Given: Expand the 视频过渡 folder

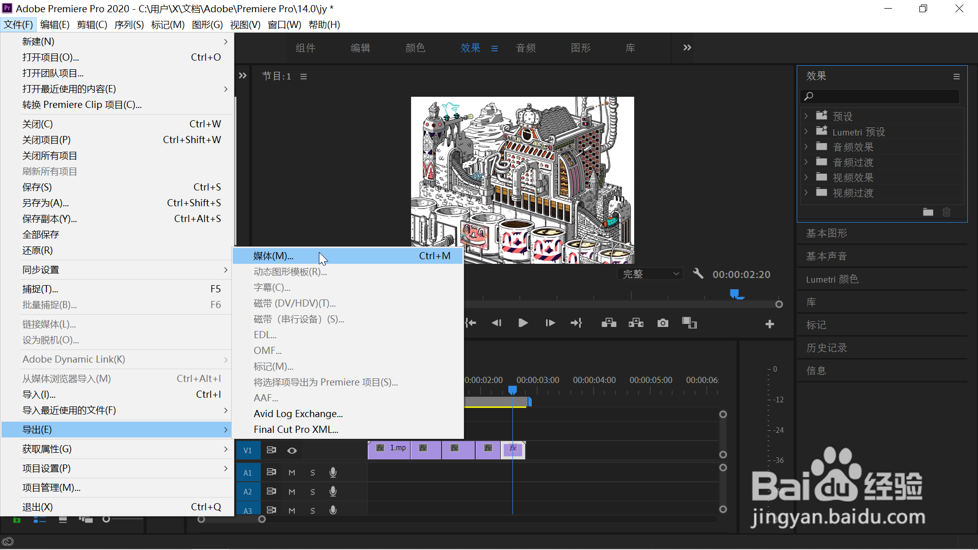Looking at the screenshot, I should click(x=806, y=193).
